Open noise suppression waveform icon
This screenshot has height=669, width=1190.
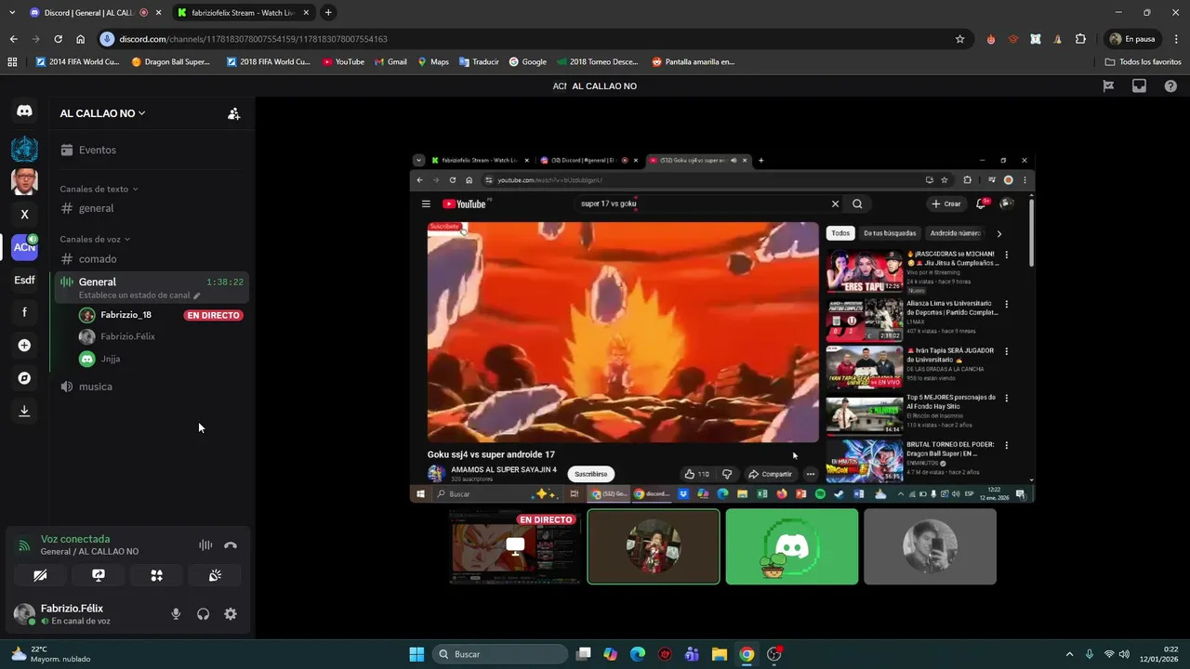click(x=205, y=545)
